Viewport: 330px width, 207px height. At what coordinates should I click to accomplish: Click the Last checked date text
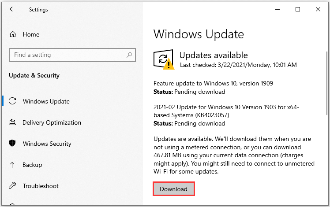pyautogui.click(x=238, y=65)
